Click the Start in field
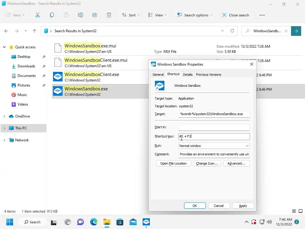The height and width of the screenshot is (229, 305). click(x=214, y=127)
